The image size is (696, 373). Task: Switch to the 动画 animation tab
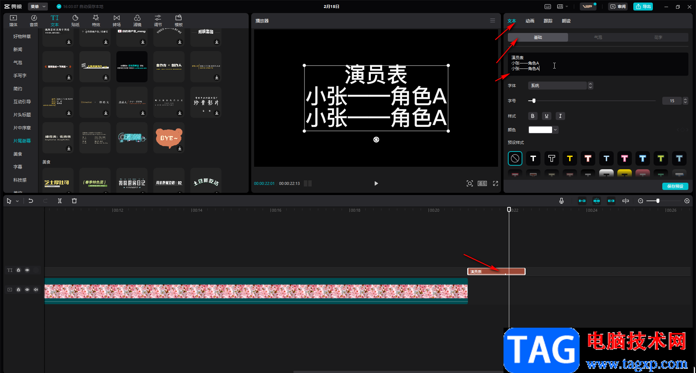coord(530,21)
